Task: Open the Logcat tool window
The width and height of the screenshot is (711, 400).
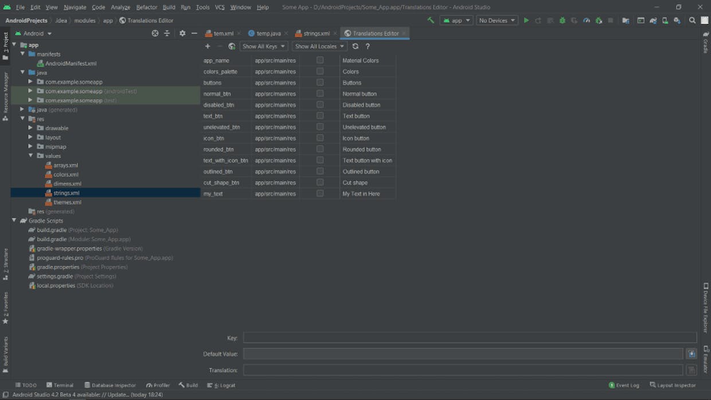Action: [221, 385]
